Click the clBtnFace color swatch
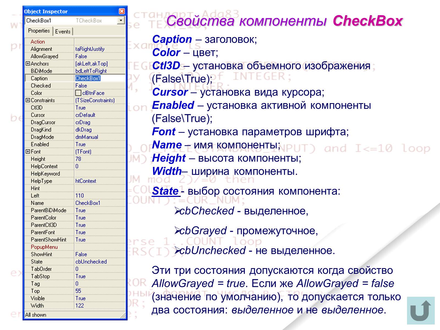This screenshot has width=440, height=330. point(78,93)
